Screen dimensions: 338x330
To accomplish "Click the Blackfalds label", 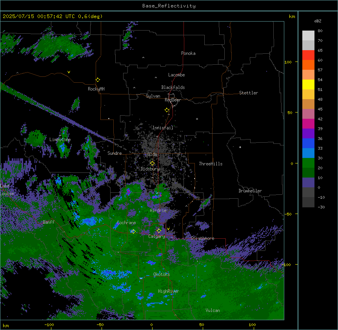I will click(173, 87).
